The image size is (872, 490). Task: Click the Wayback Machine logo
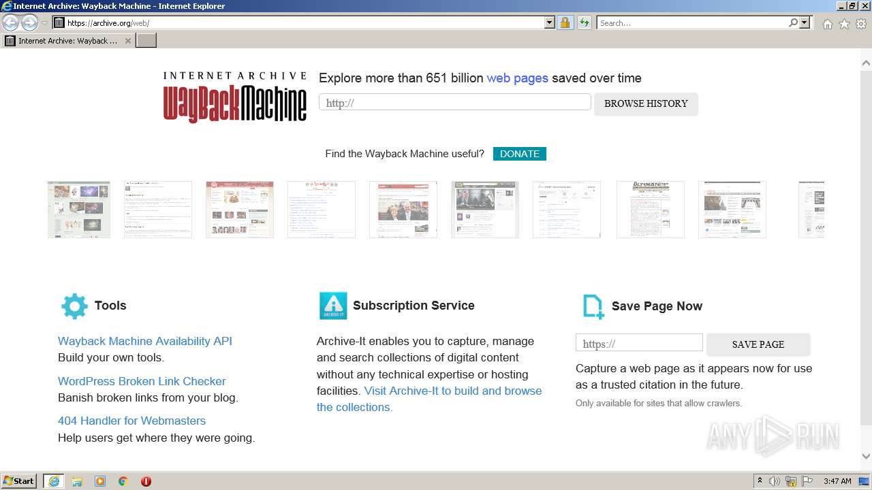click(x=234, y=97)
